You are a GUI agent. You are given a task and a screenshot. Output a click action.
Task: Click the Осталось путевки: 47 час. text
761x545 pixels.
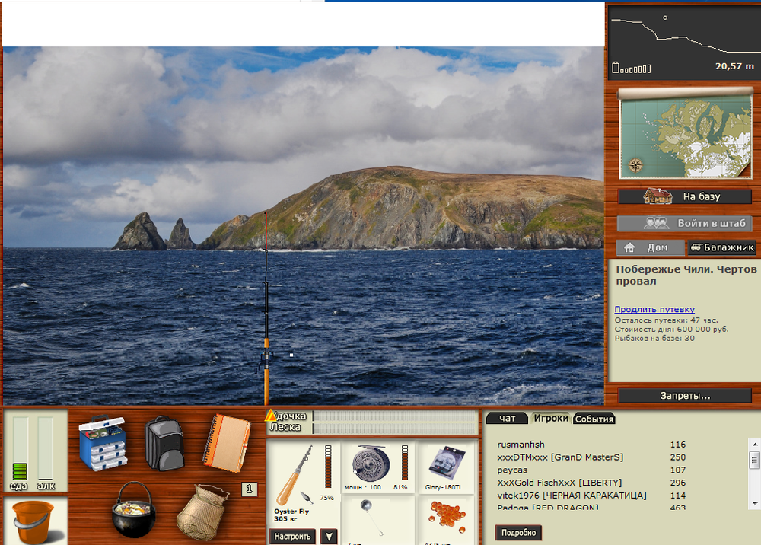coord(666,320)
